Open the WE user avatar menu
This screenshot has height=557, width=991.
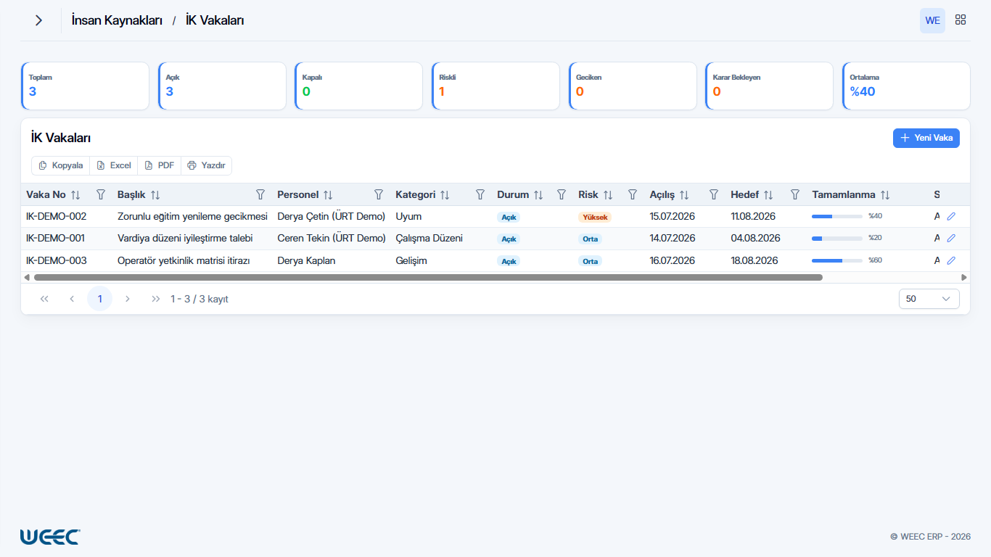(x=933, y=20)
